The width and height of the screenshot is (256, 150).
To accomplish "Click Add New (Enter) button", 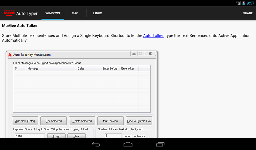I will click(25, 121).
